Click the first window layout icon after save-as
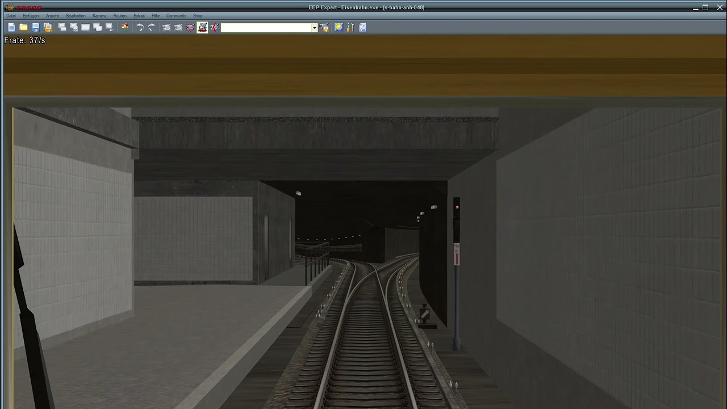Screen dimensions: 727x409 [x=62, y=27]
